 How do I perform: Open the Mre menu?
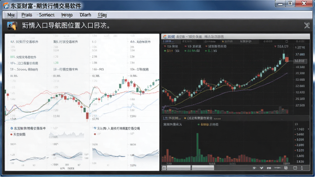coord(11,15)
